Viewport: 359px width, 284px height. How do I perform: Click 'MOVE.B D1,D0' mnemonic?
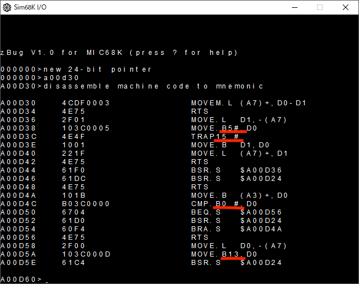click(x=230, y=145)
